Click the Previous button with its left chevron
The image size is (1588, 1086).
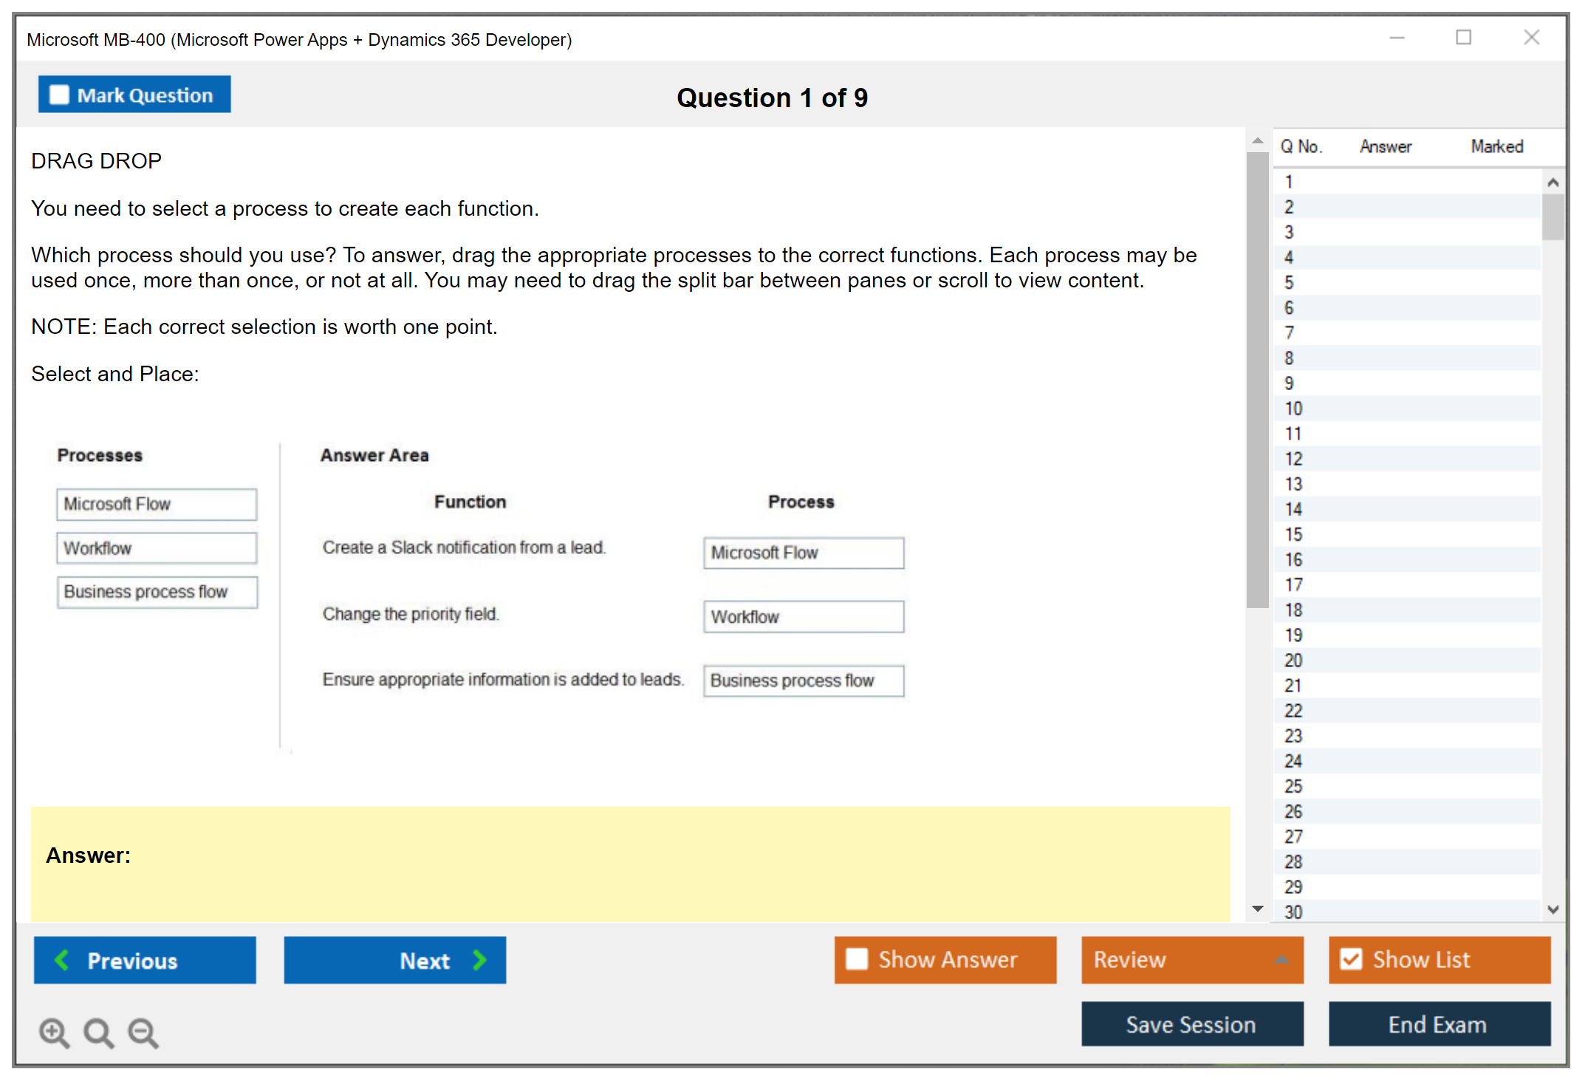click(x=145, y=960)
